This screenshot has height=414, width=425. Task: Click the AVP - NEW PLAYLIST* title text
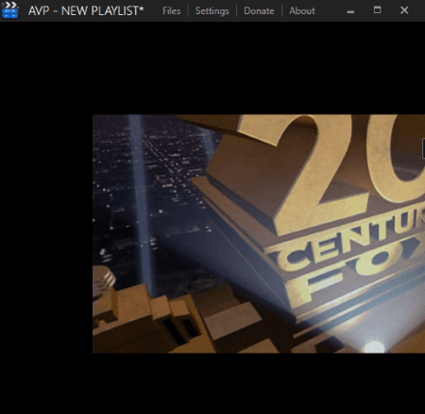[86, 11]
